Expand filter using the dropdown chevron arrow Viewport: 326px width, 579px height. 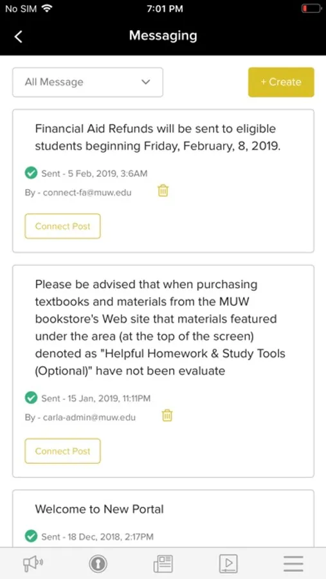pos(146,82)
